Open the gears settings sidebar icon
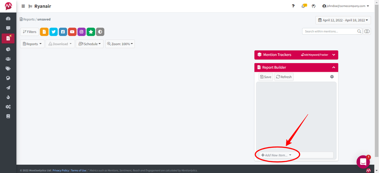Image resolution: width=379 pixels, height=173 pixels. pyautogui.click(x=8, y=107)
